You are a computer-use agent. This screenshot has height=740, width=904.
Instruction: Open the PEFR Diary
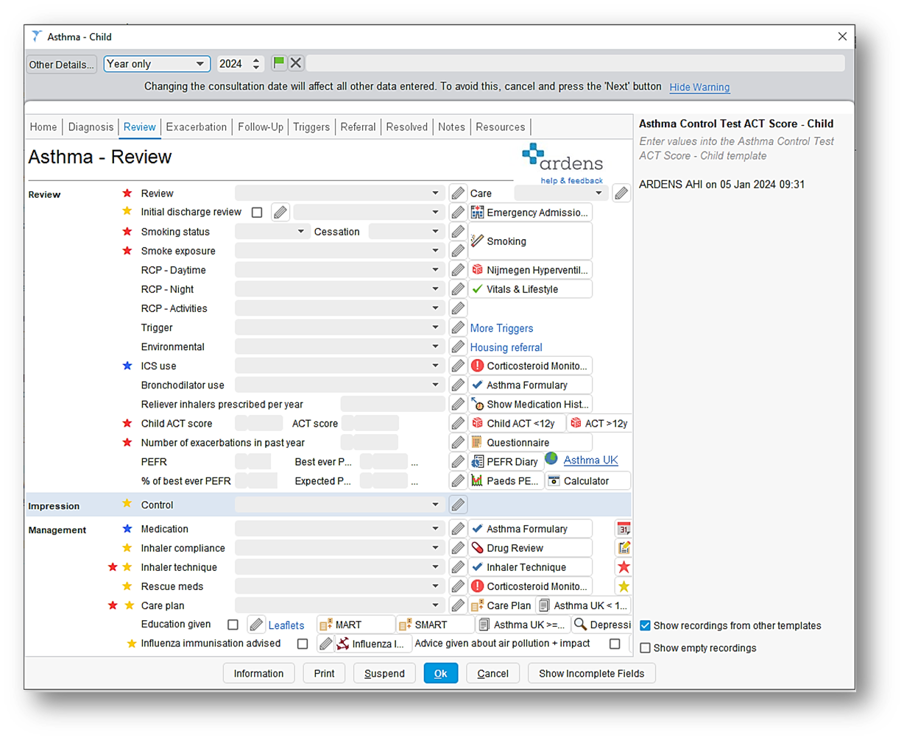pyautogui.click(x=506, y=462)
